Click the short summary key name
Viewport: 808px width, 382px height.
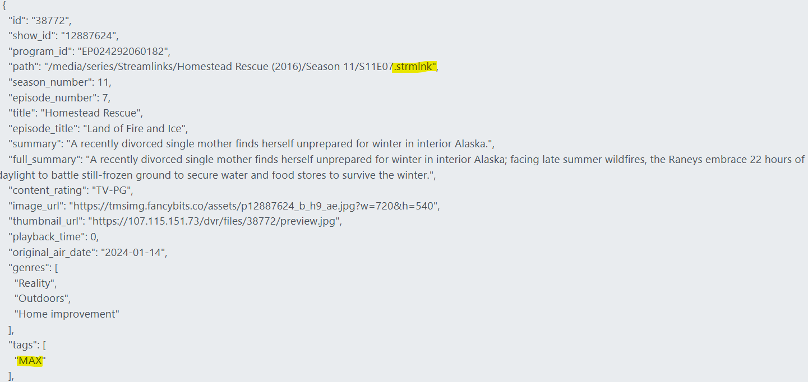pyautogui.click(x=33, y=144)
